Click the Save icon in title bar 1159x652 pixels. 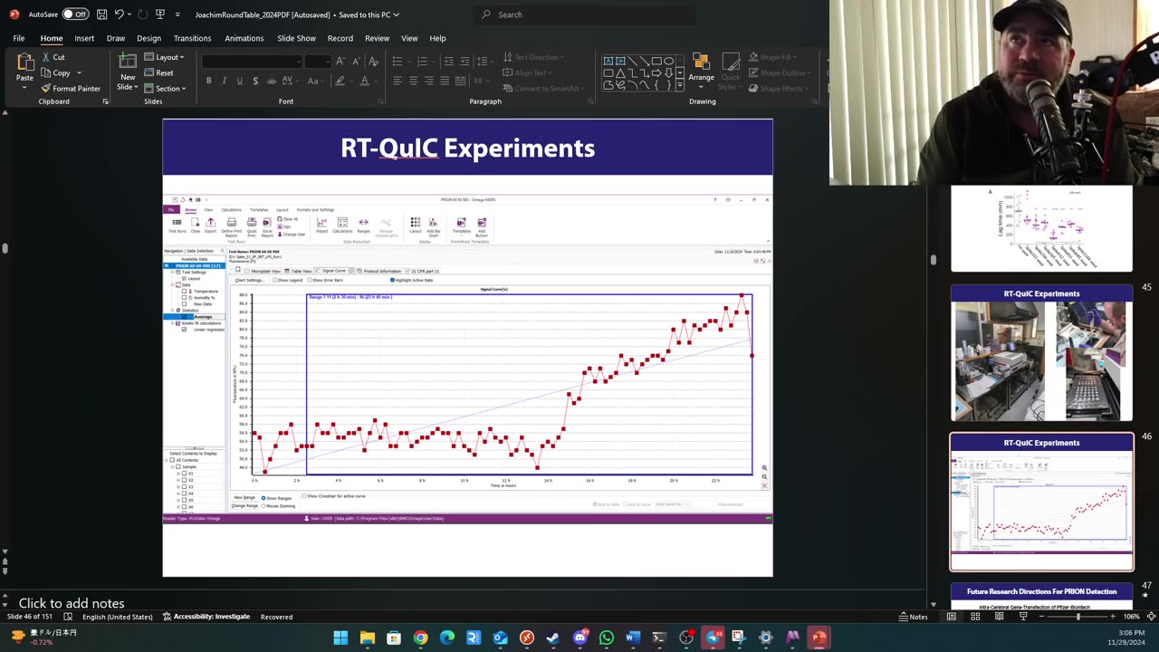(x=101, y=14)
